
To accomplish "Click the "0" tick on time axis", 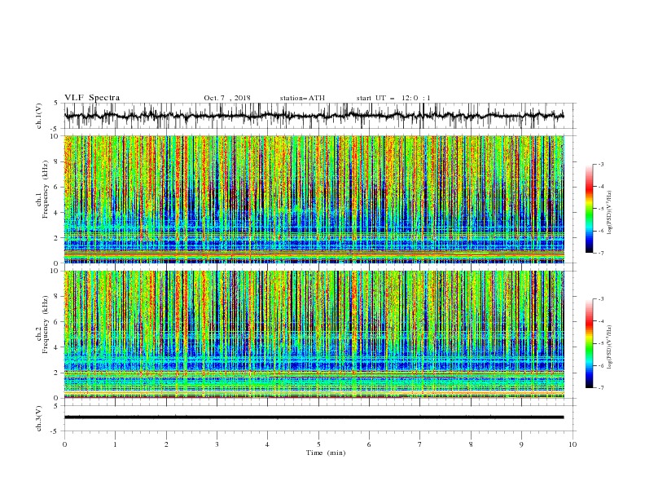I will click(x=64, y=444).
